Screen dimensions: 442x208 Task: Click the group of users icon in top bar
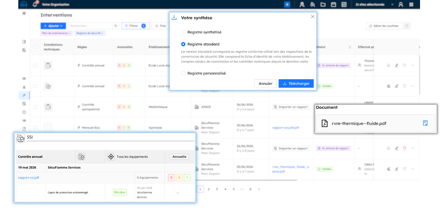(312, 4)
